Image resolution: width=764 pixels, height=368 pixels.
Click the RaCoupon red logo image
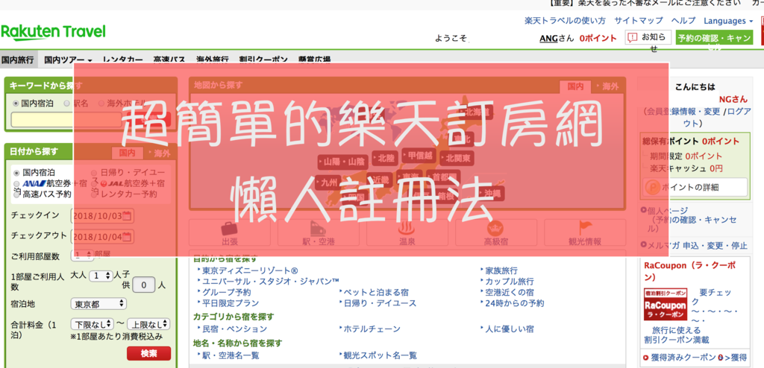[x=665, y=304]
